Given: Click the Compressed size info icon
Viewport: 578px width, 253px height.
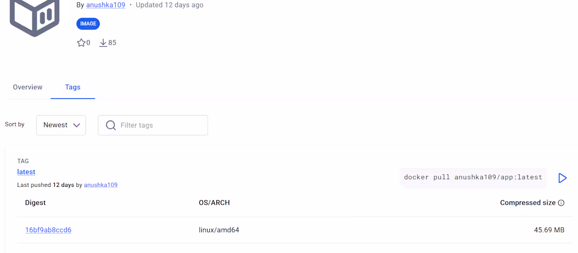Looking at the screenshot, I should [x=561, y=203].
